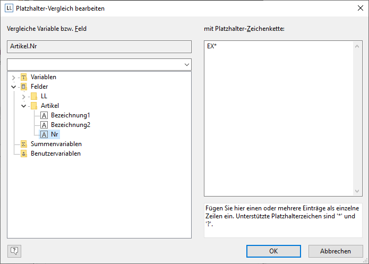Click the text area scrollbar down arrow

click(358, 191)
